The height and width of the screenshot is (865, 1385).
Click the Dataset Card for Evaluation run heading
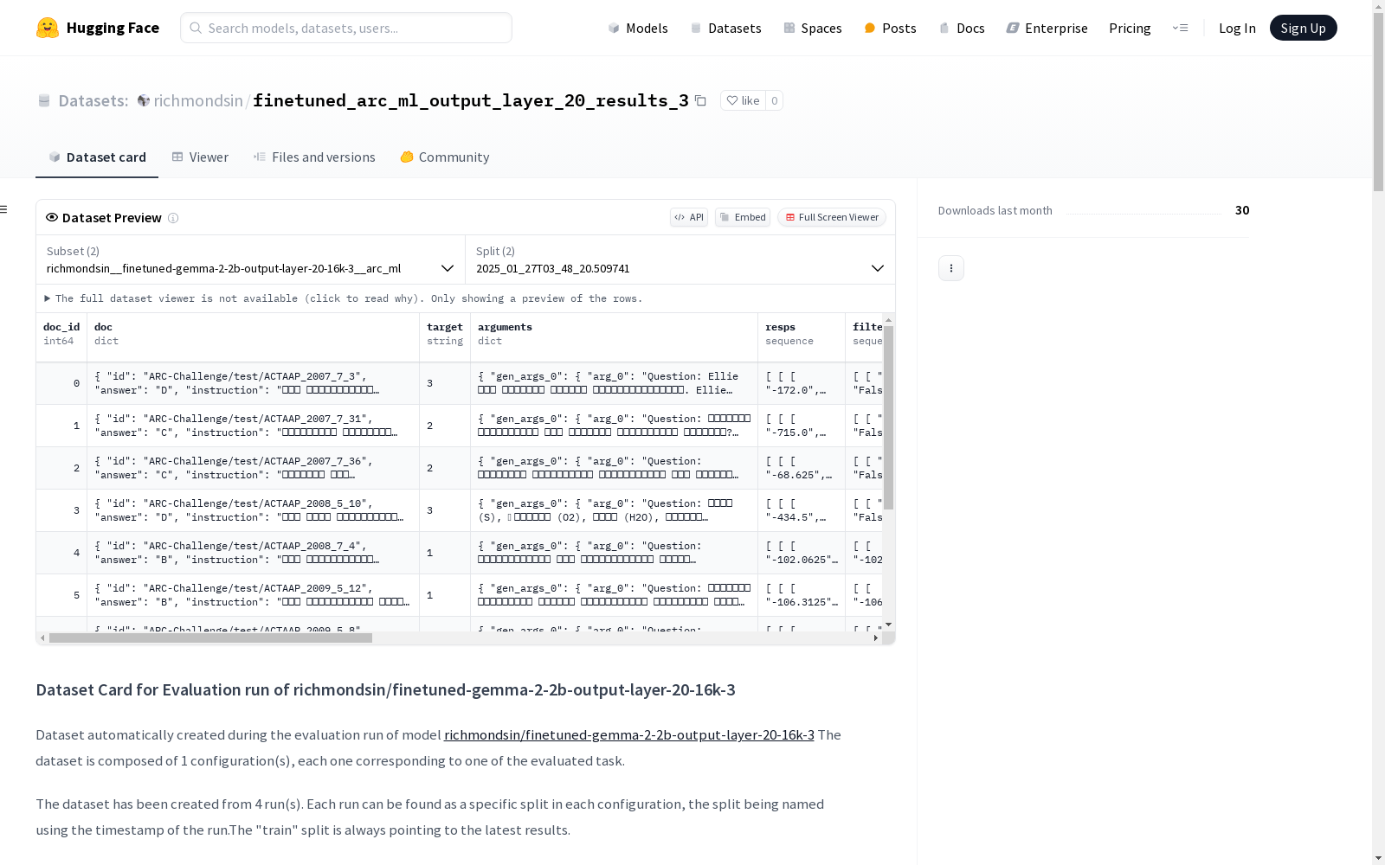pyautogui.click(x=385, y=689)
